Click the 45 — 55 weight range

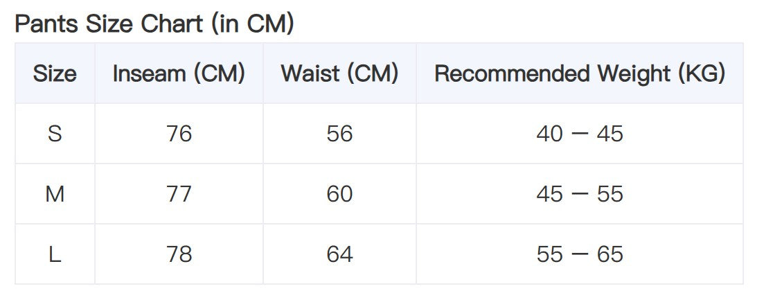coord(580,194)
